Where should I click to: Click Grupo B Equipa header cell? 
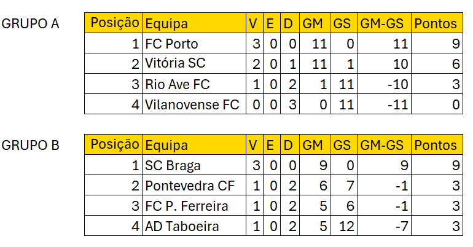click(x=194, y=144)
